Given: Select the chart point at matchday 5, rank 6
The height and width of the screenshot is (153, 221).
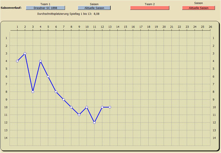Looking at the screenshot, I should click(48, 76).
